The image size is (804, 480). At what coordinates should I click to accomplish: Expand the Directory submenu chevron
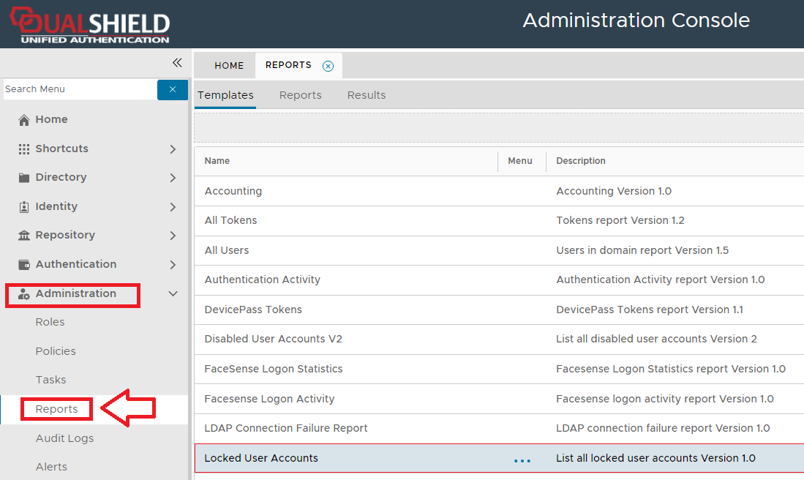pyautogui.click(x=173, y=178)
